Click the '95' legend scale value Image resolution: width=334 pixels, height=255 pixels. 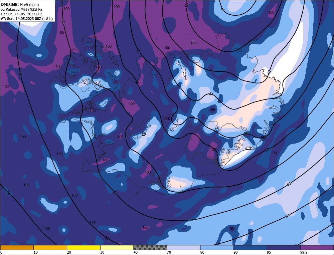tap(269, 252)
